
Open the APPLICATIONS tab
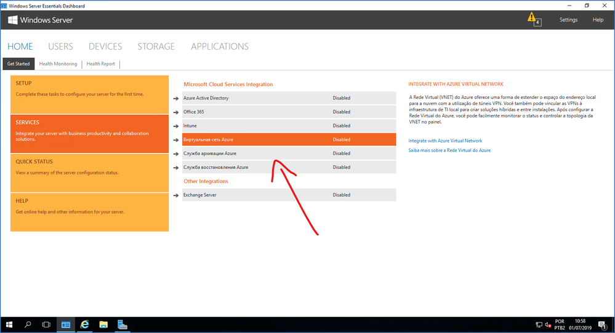pyautogui.click(x=220, y=47)
